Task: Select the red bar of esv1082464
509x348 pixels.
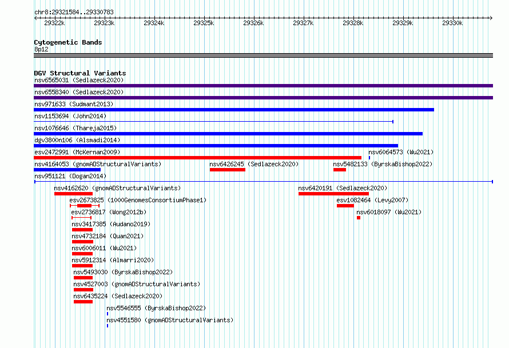Action: pos(345,206)
